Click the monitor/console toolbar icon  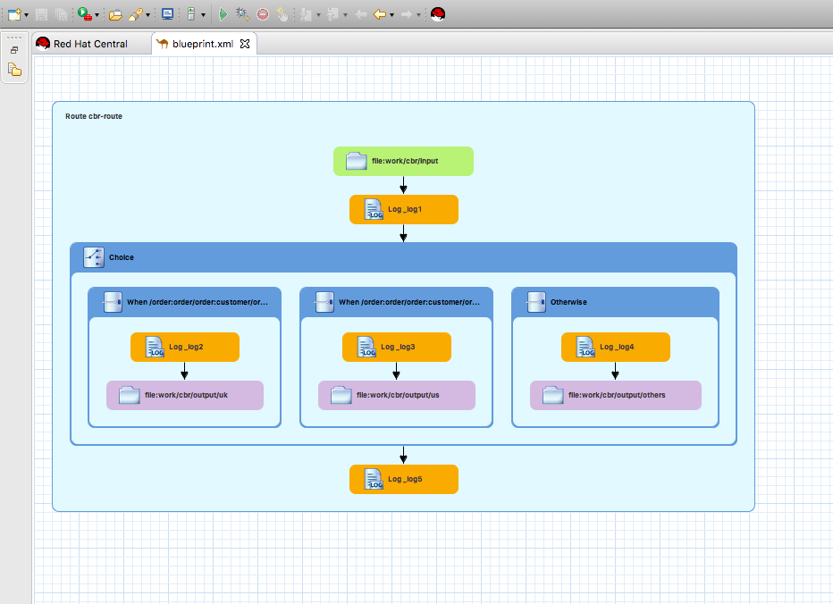pos(167,14)
